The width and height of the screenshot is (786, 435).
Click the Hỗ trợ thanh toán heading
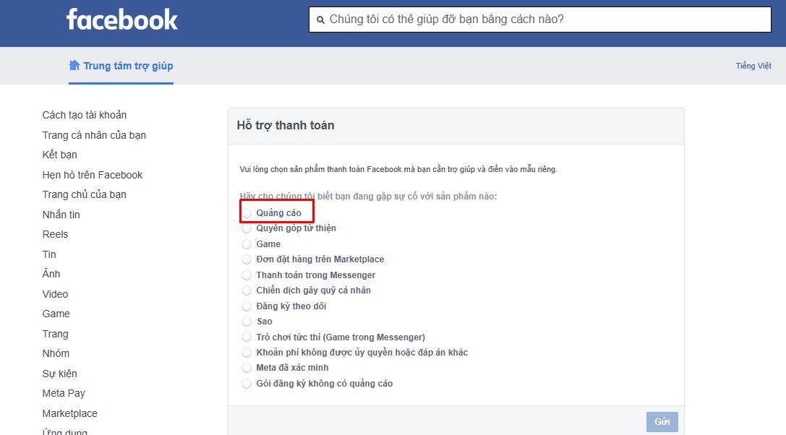[285, 125]
